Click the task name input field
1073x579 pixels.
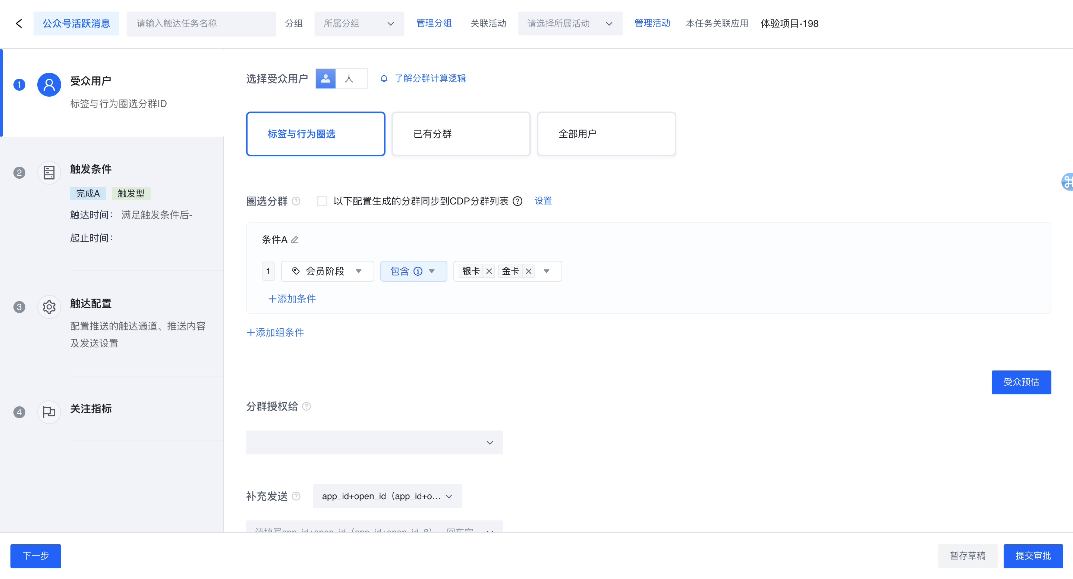201,24
